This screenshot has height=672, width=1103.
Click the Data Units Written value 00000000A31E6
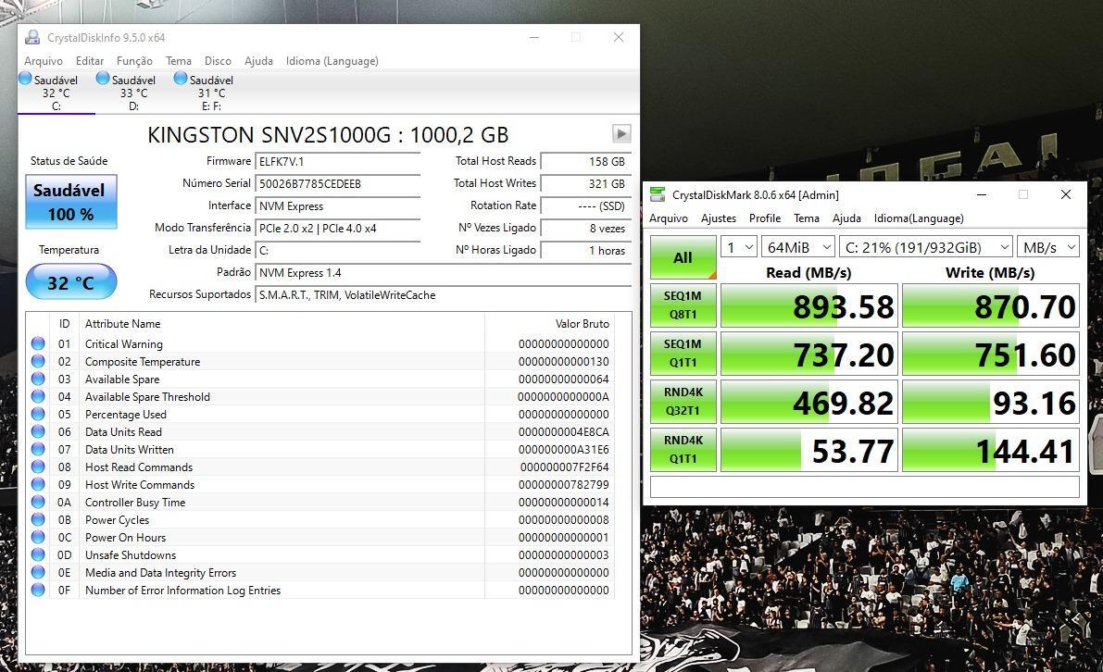pyautogui.click(x=563, y=450)
